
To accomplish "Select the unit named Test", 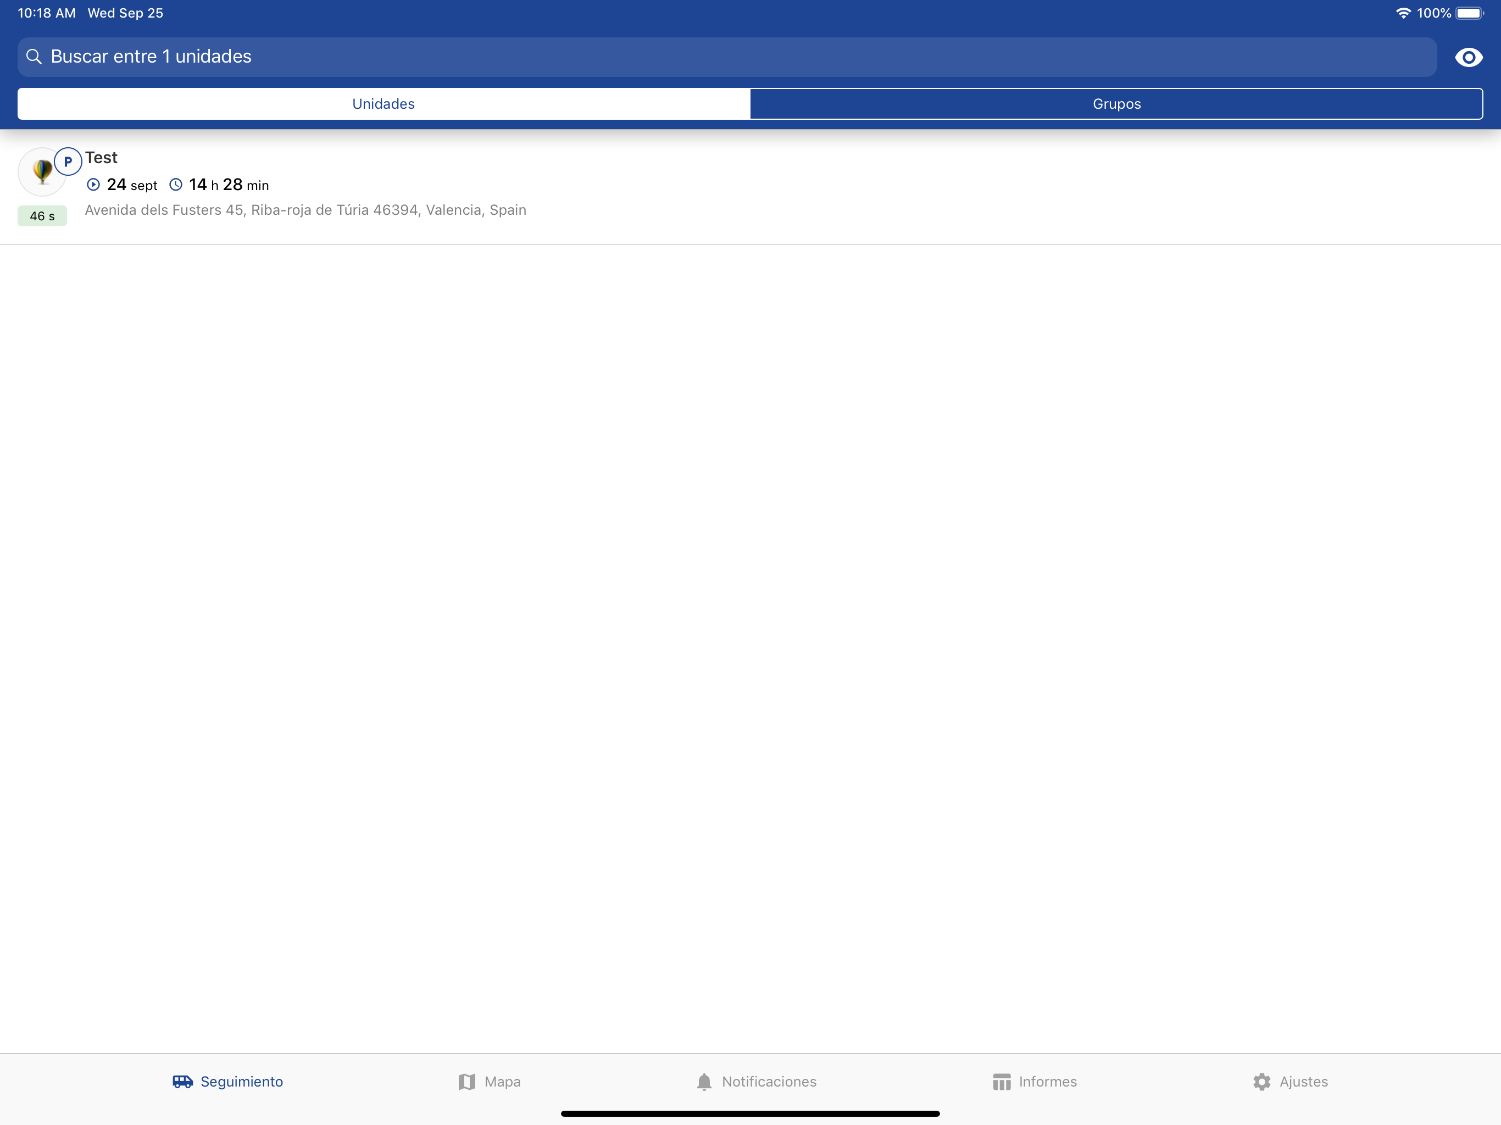I will [101, 158].
